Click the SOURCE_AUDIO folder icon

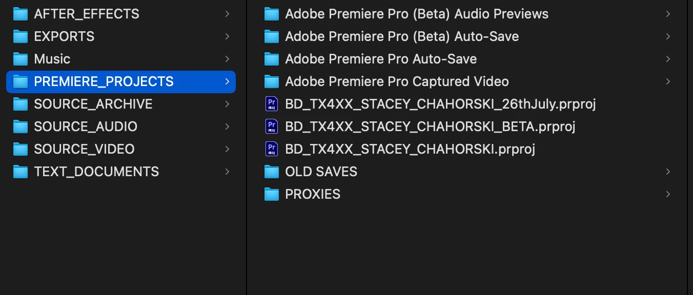[x=21, y=127]
